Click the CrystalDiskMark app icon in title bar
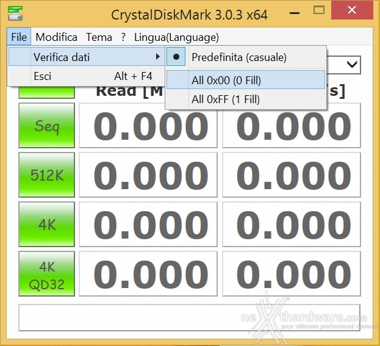 point(15,13)
